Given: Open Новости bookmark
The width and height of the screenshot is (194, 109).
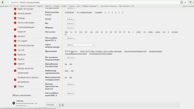Looking at the screenshot, I should click(48, 6).
